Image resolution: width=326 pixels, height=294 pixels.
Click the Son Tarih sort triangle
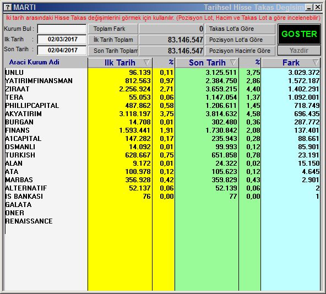point(233,62)
